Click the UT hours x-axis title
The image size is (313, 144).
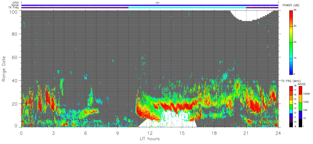coord(150,139)
